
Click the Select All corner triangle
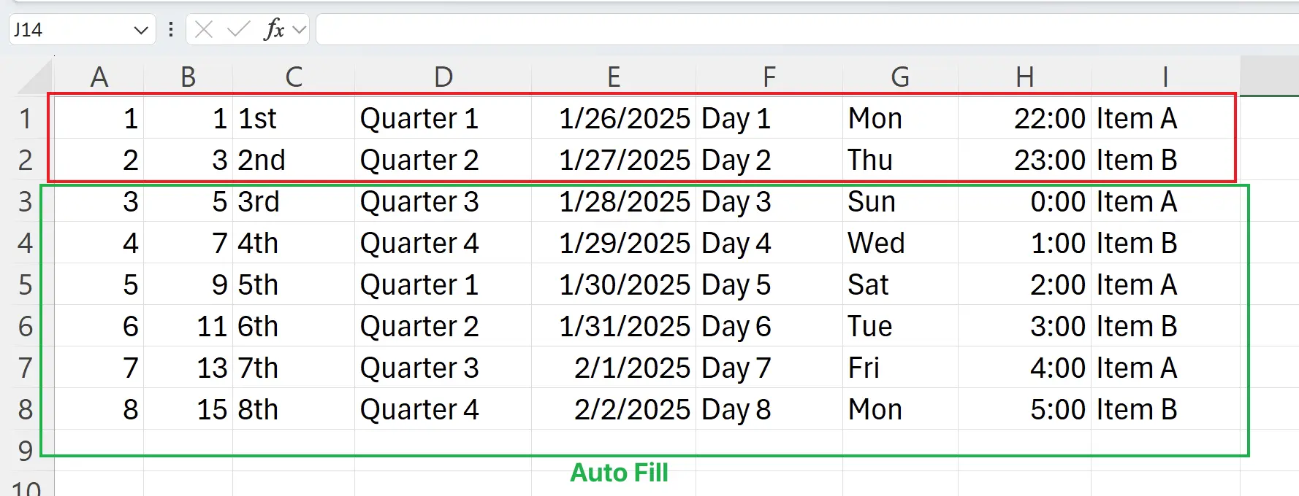coord(35,77)
